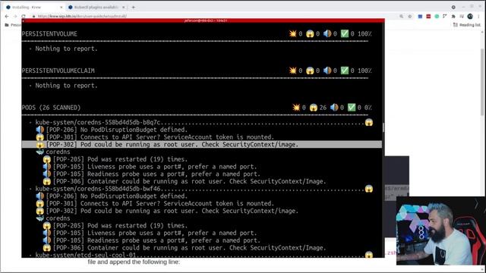Click the round icon at right of the tab strip
The height and width of the screenshot is (273, 486).
point(453,7)
